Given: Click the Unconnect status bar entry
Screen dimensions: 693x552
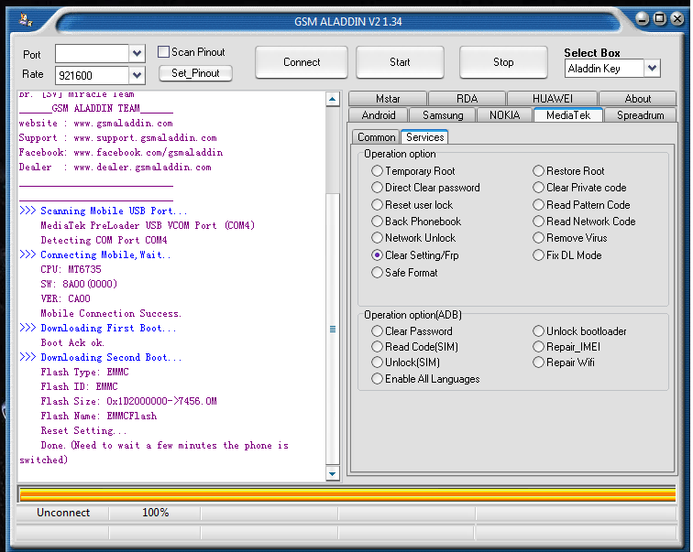Looking at the screenshot, I should (x=63, y=513).
